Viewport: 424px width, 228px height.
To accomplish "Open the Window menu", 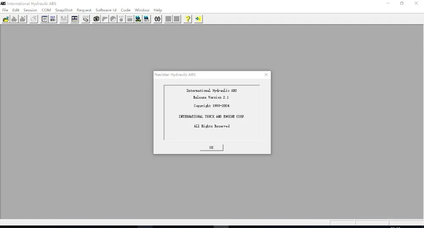I will pyautogui.click(x=142, y=10).
